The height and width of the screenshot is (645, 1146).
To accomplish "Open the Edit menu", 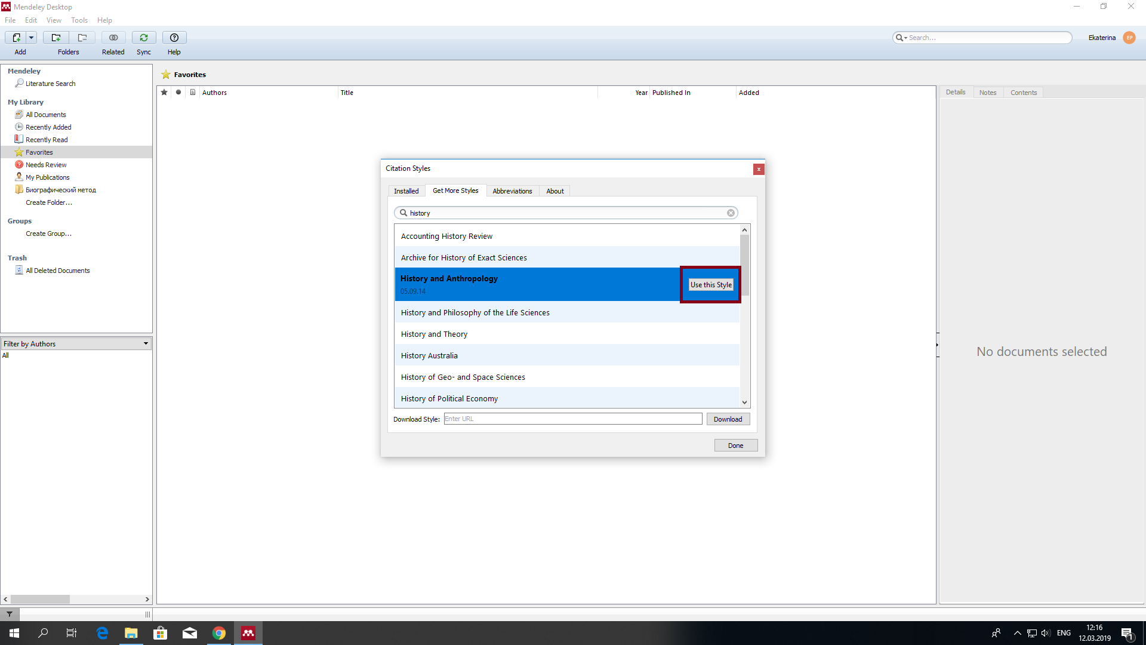I will (x=31, y=20).
